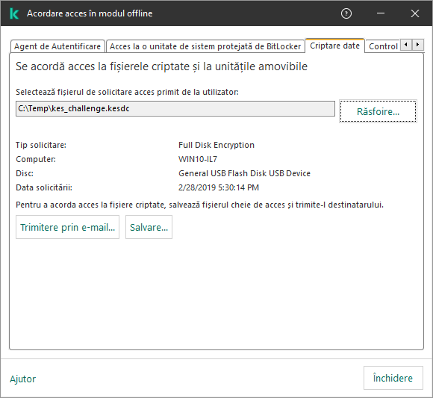The image size is (433, 398).
Task: Open the Ajutor help link
Action: [23, 379]
